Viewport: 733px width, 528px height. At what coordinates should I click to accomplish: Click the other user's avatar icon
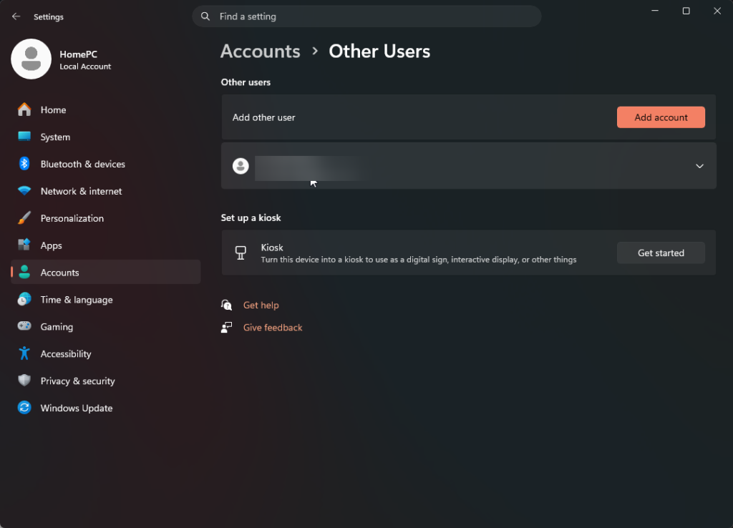pos(241,166)
